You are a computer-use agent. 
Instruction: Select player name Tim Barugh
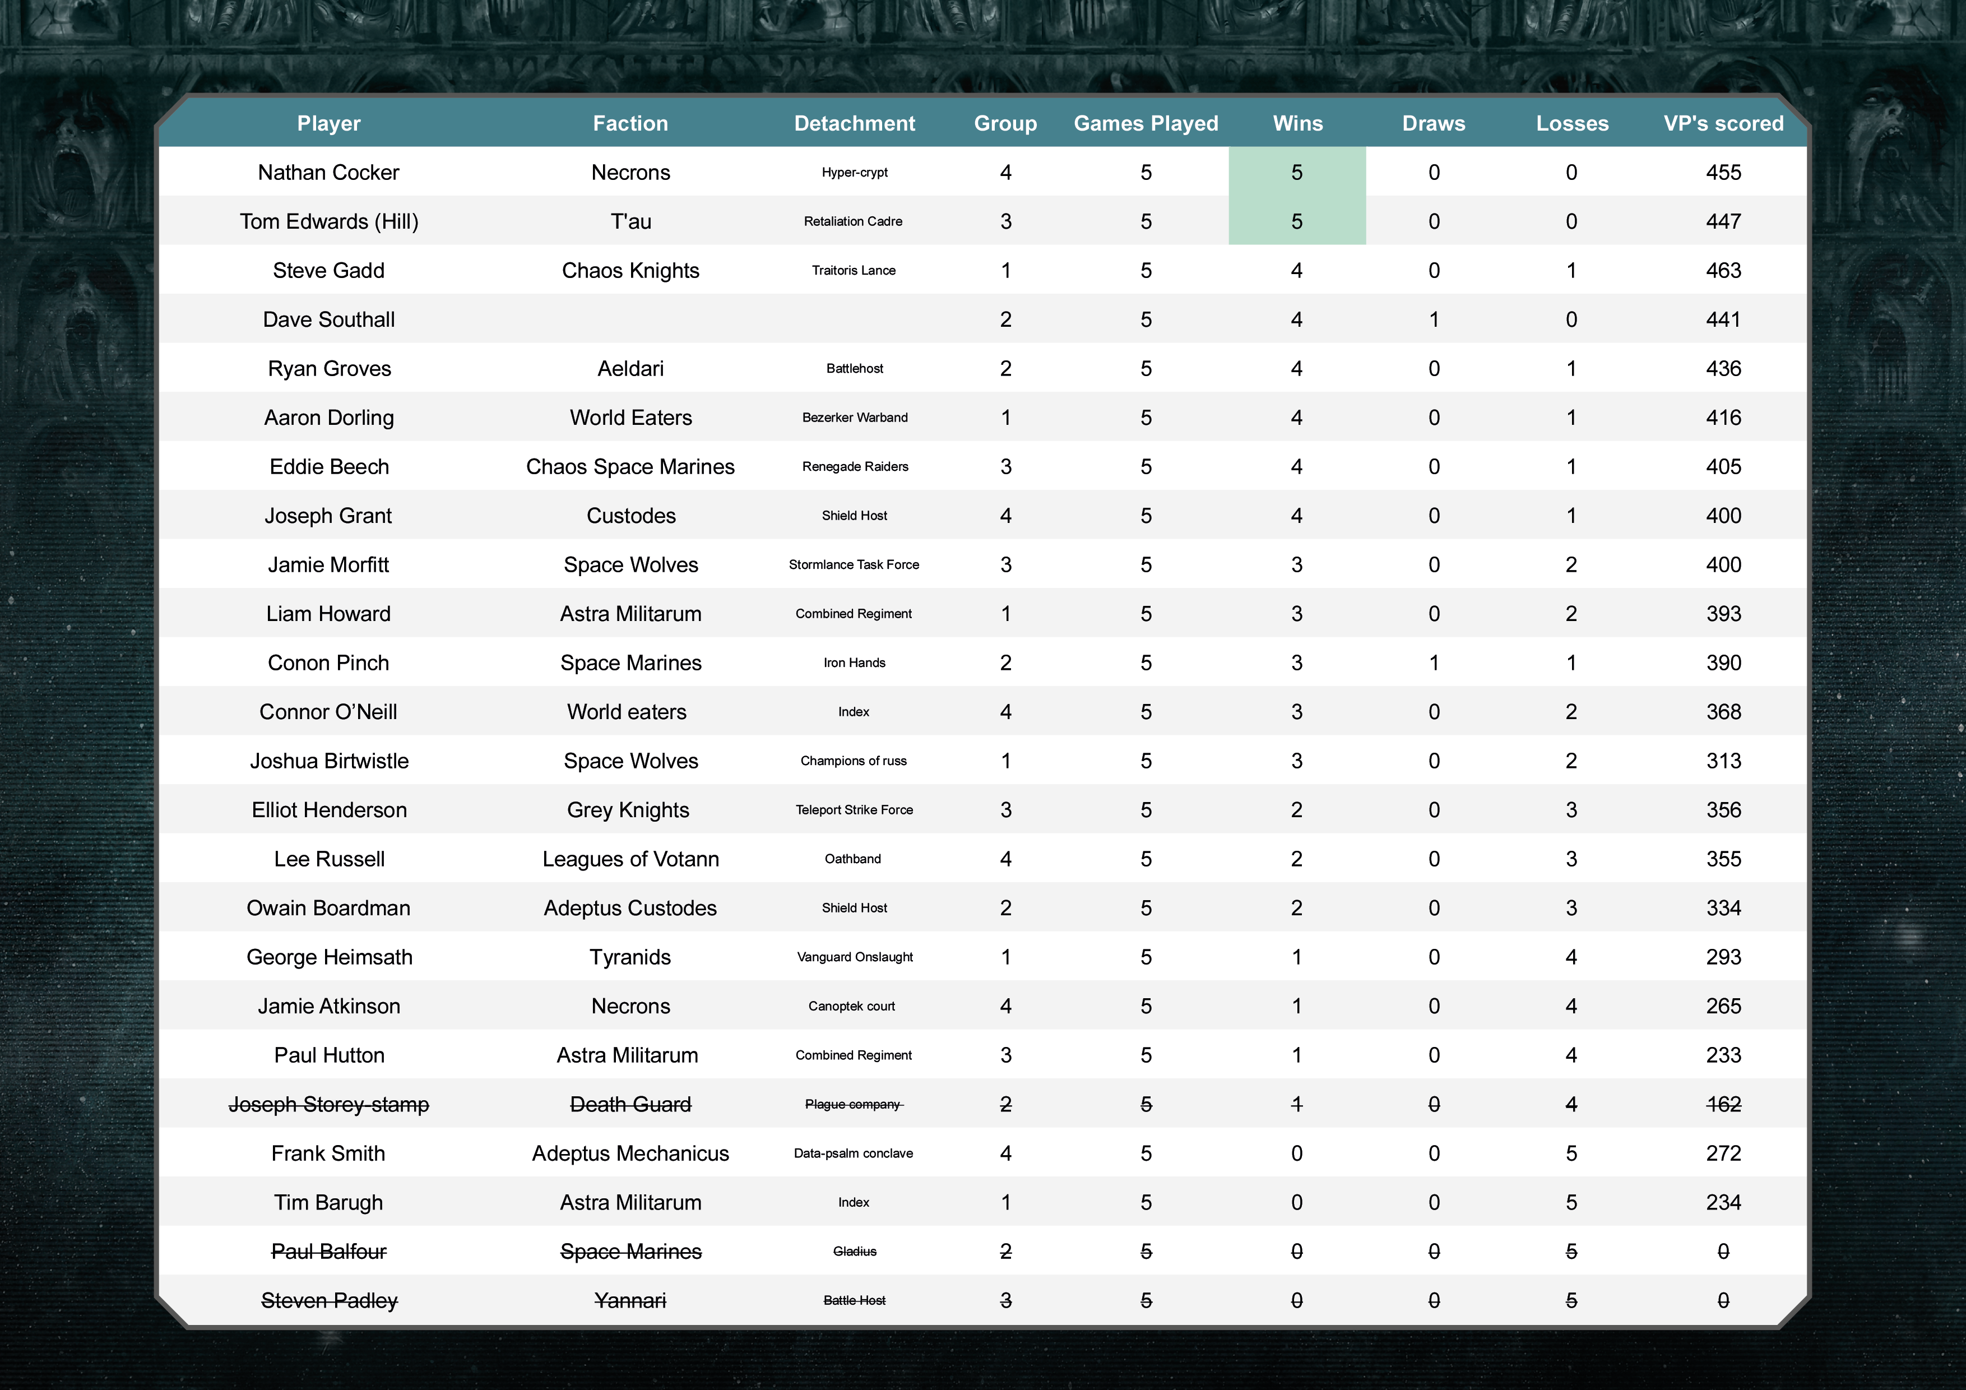(329, 1202)
